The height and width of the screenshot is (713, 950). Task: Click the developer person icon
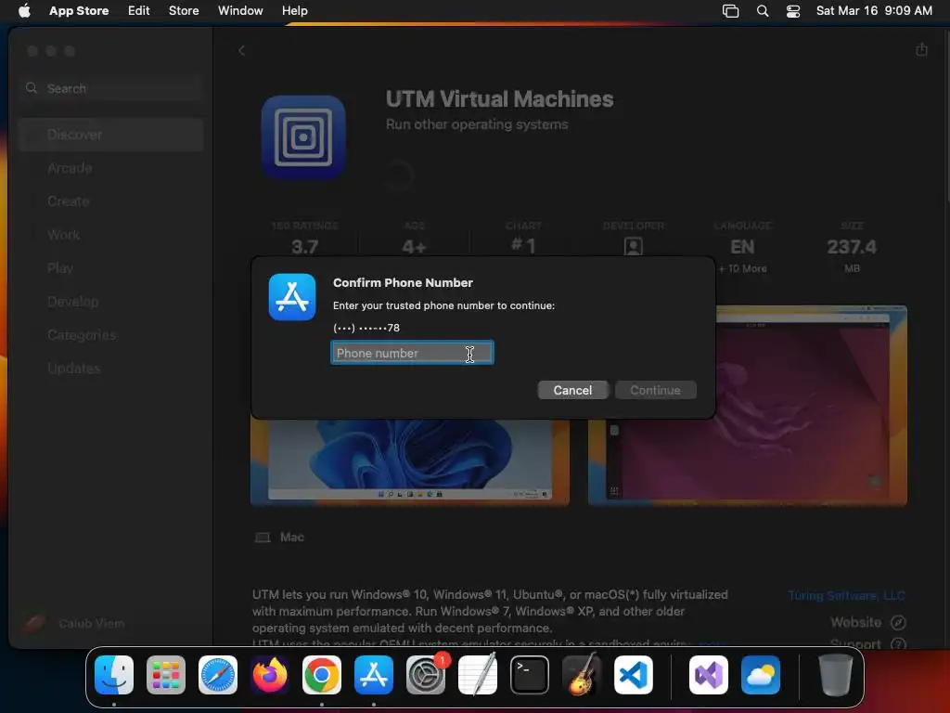coord(633,246)
